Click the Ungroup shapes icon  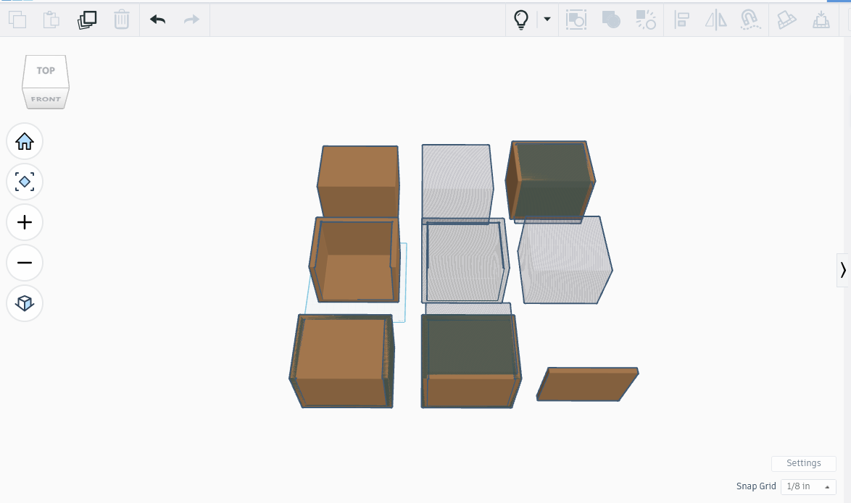click(646, 20)
